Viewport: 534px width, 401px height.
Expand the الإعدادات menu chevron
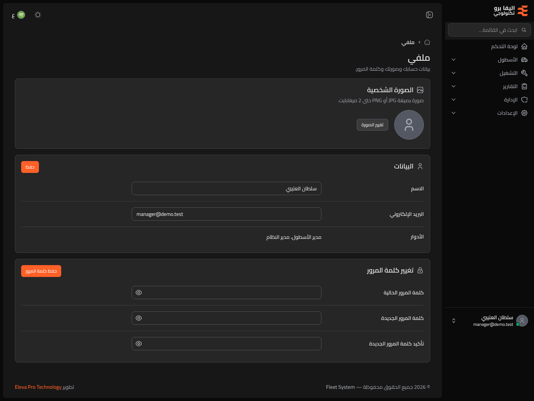point(454,113)
